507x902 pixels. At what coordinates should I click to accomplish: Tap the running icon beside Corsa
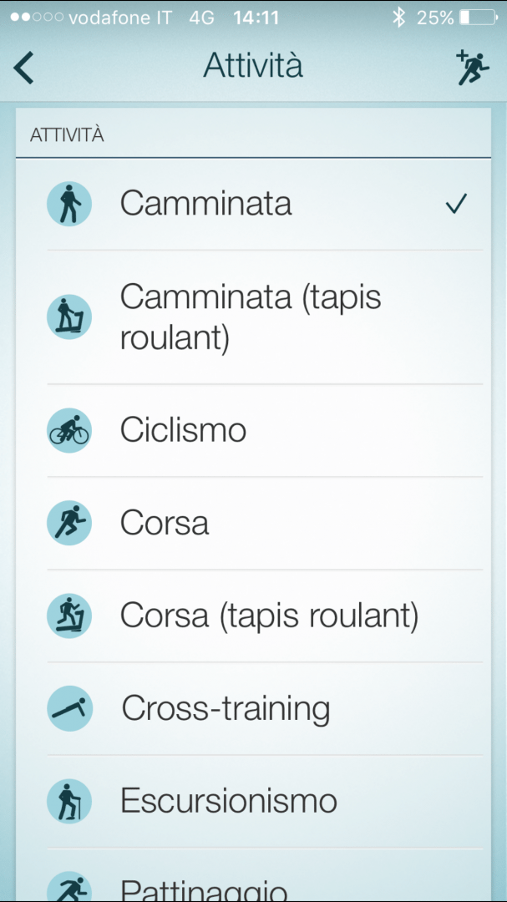[69, 524]
